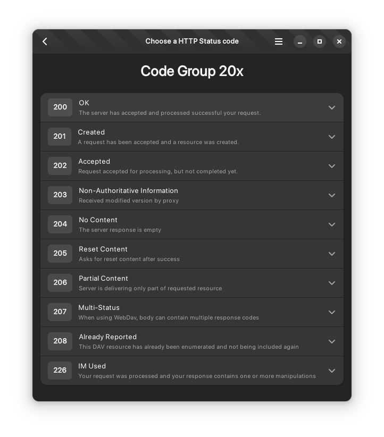Expand the 200 OK row chevron
The width and height of the screenshot is (384, 437).
[331, 107]
